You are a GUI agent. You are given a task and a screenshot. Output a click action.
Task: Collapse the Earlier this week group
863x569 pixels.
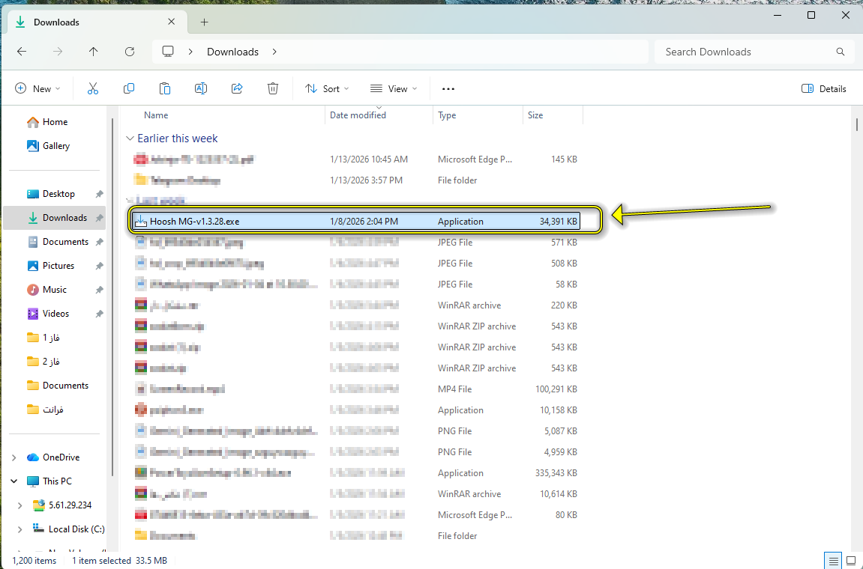(130, 139)
